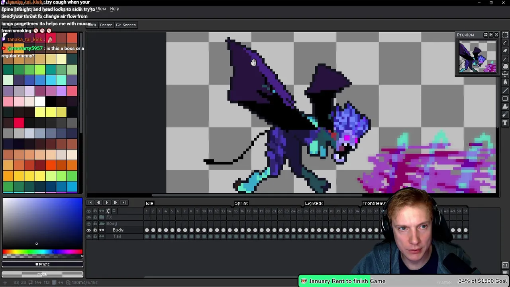The width and height of the screenshot is (510, 287).
Task: Select the LightAtk animation tag
Action: (314, 203)
